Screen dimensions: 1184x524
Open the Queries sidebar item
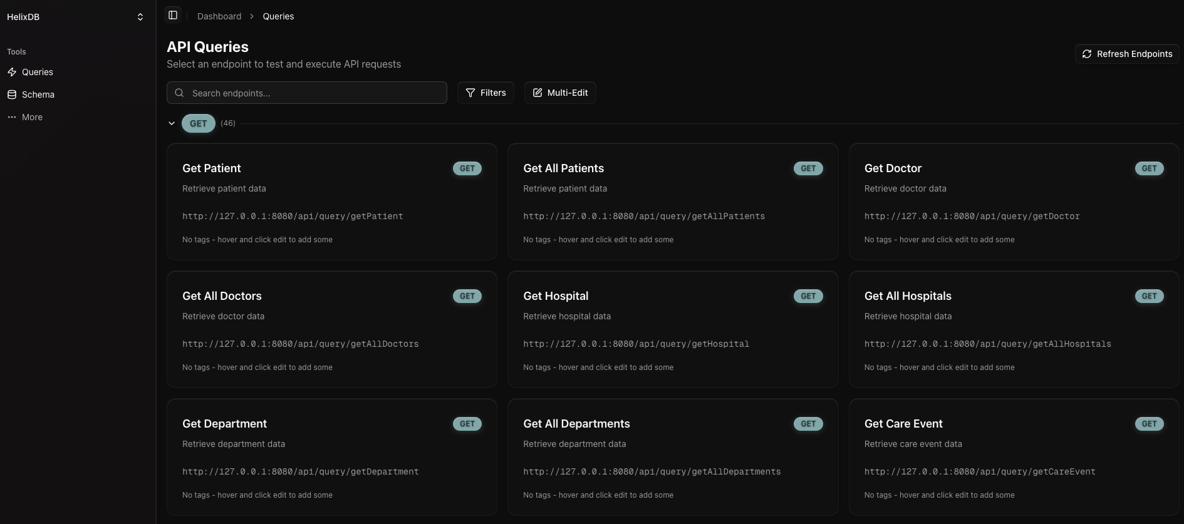click(38, 72)
